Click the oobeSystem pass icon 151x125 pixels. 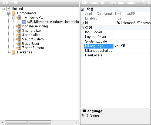[x=18, y=48]
